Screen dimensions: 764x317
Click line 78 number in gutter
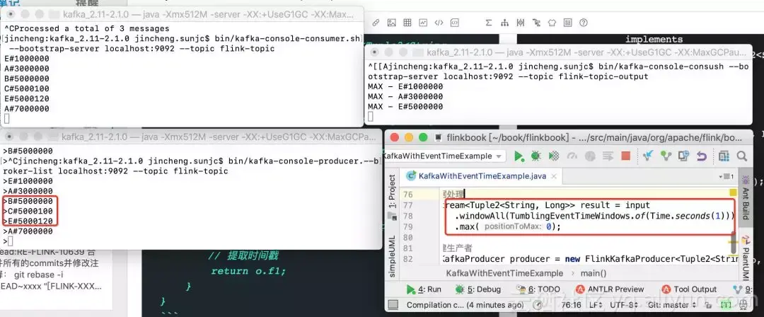(408, 216)
